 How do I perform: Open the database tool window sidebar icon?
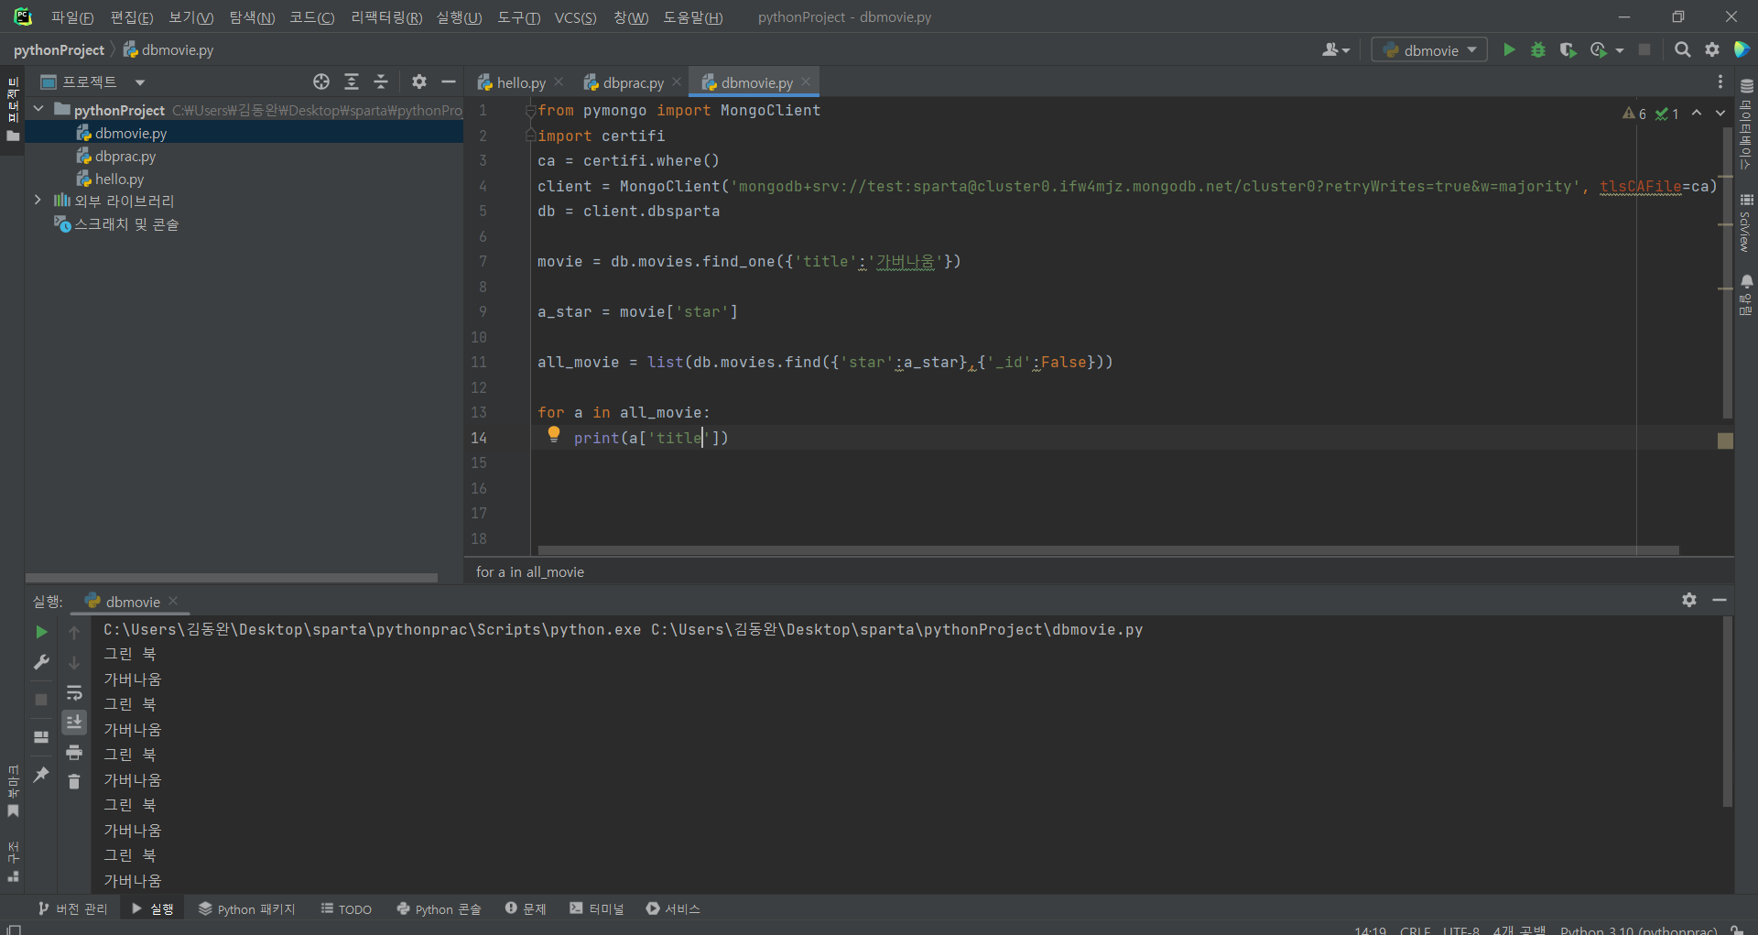1746,124
